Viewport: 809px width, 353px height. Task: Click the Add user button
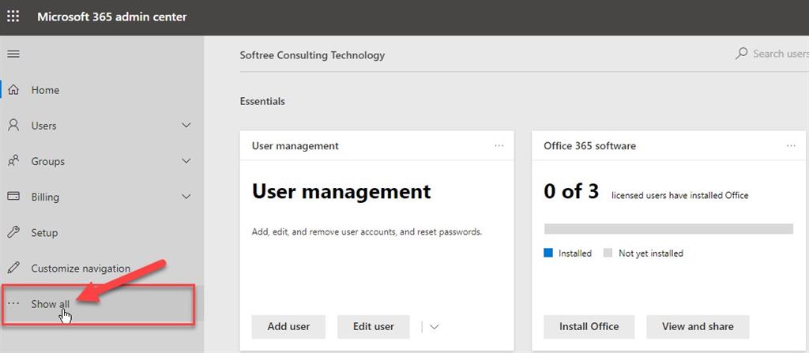pyautogui.click(x=288, y=327)
